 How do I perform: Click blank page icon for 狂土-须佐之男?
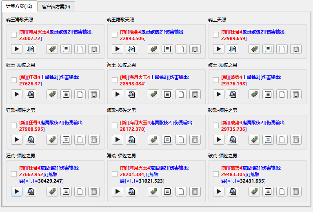click(80, 94)
